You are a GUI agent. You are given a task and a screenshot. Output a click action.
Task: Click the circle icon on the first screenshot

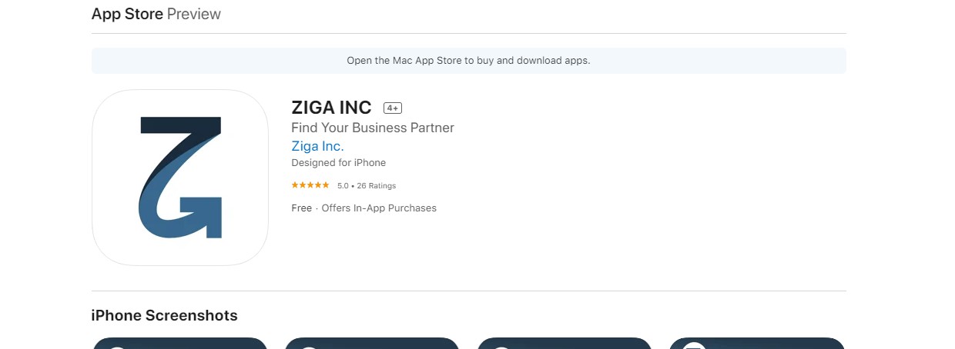(x=117, y=347)
